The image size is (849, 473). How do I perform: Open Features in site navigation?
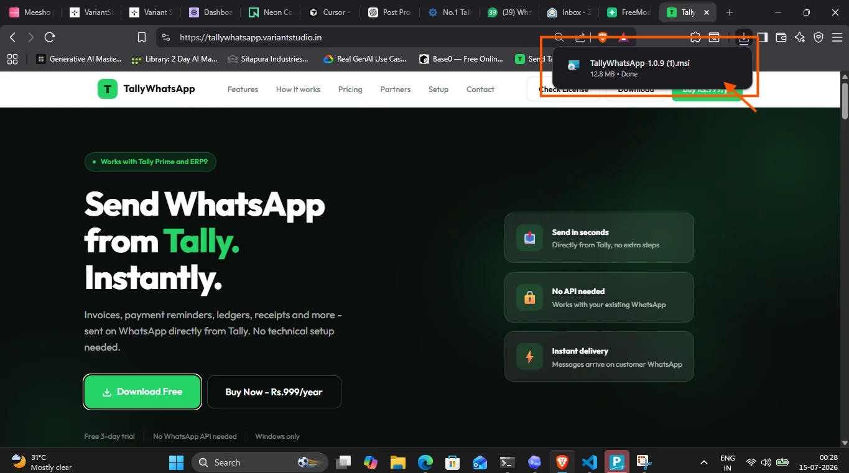[243, 90]
